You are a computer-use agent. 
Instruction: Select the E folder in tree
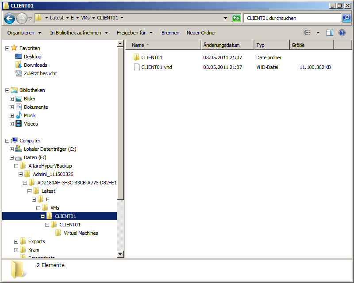[x=47, y=199]
